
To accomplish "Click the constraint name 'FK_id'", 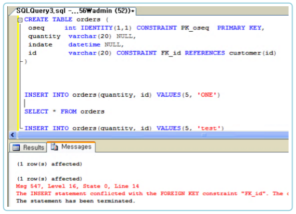I will (171, 53).
